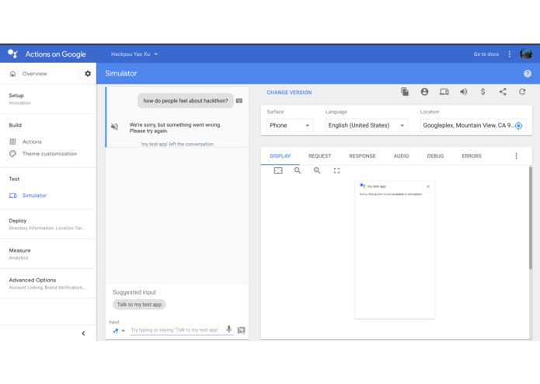Open the Simulator help icon
This screenshot has width=540, height=384.
[x=528, y=73]
